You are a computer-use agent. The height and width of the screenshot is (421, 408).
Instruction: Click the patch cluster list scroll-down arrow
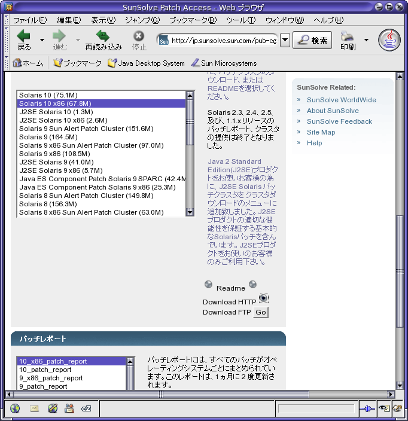190,212
